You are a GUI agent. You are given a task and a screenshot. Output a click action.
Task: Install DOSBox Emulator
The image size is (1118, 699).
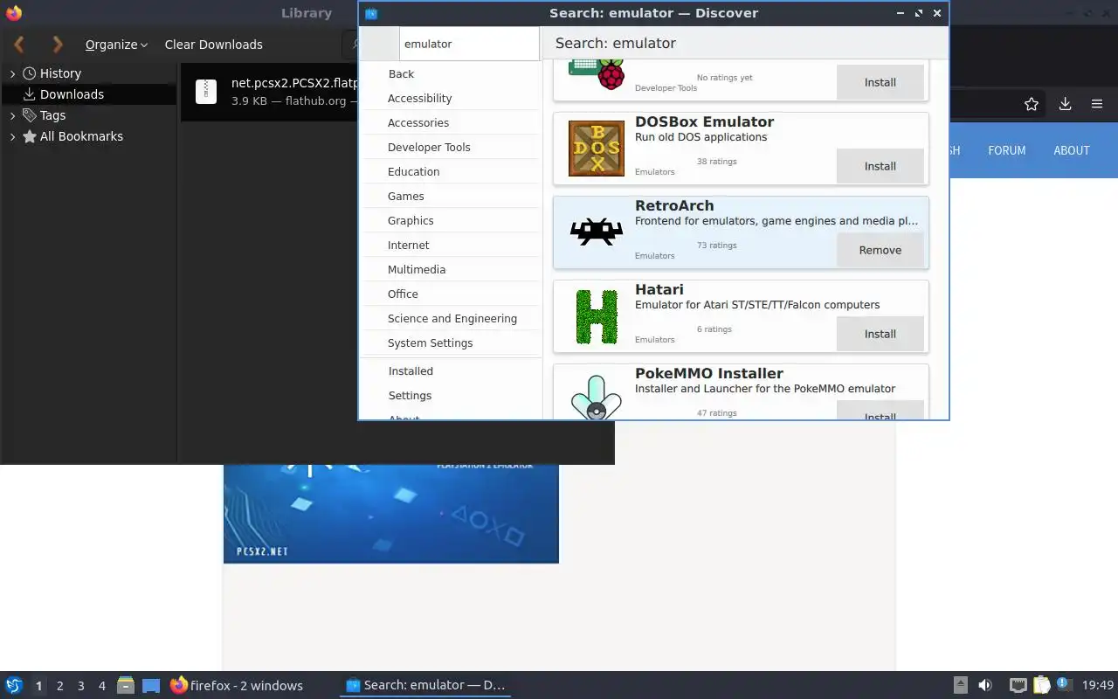pos(880,166)
